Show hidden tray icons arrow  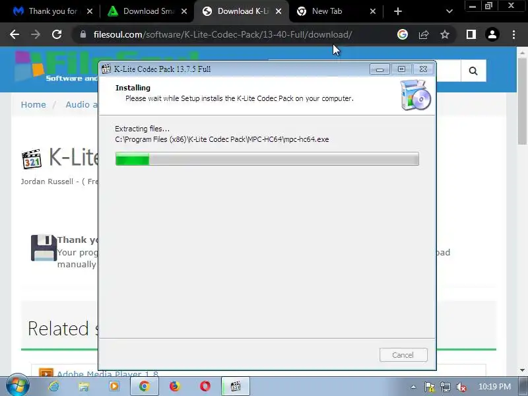pyautogui.click(x=413, y=387)
